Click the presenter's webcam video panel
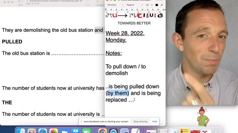The image size is (238, 133). tap(202, 52)
